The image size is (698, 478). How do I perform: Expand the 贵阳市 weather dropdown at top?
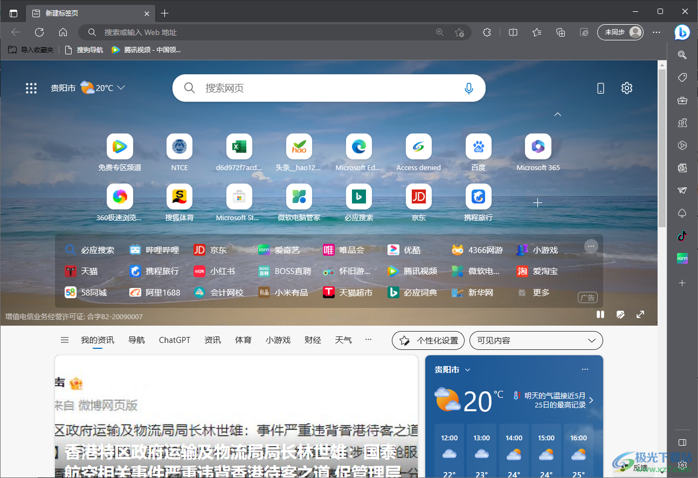pyautogui.click(x=121, y=88)
